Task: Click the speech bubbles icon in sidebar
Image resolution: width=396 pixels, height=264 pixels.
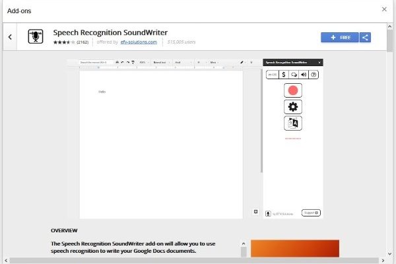Action: pos(294,75)
